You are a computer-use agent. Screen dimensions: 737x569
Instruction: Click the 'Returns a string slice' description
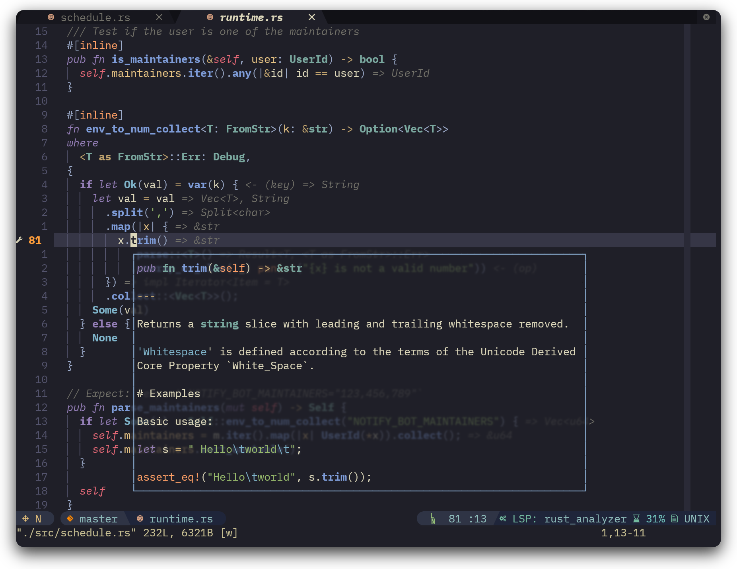pyautogui.click(x=353, y=324)
